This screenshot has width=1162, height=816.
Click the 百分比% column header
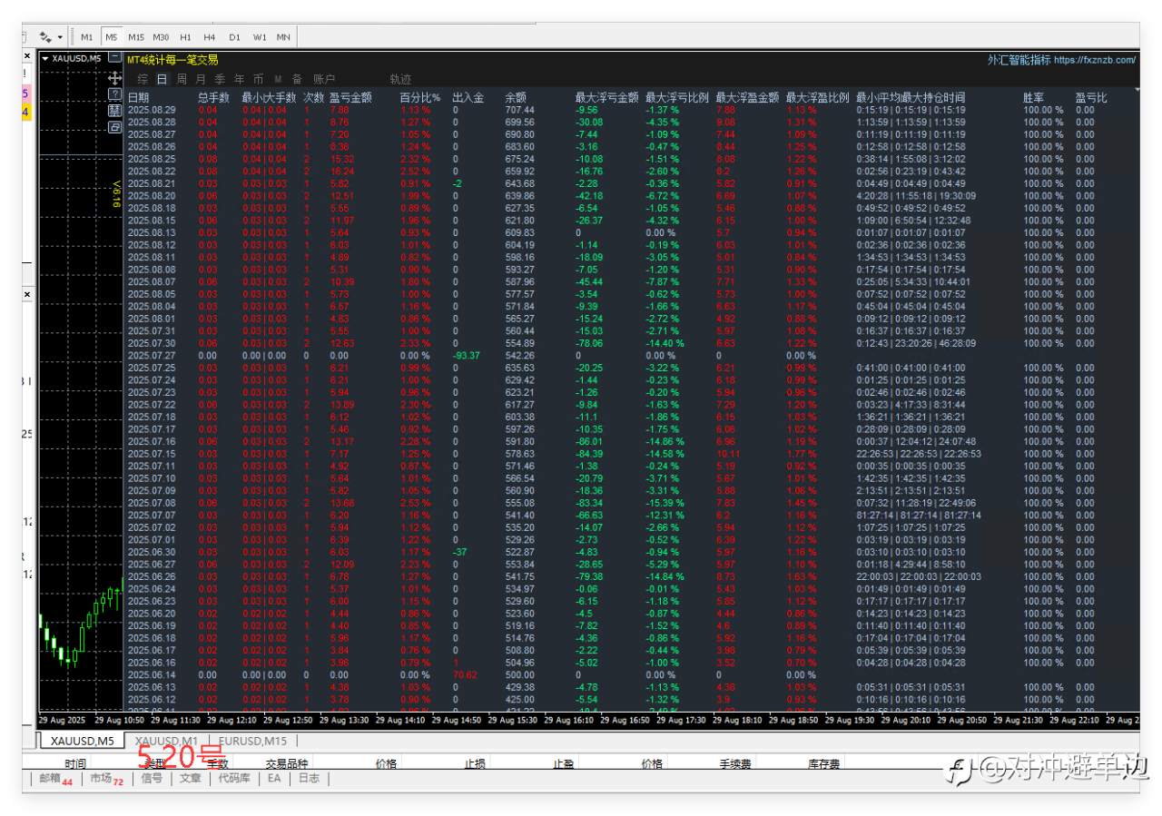pos(420,97)
